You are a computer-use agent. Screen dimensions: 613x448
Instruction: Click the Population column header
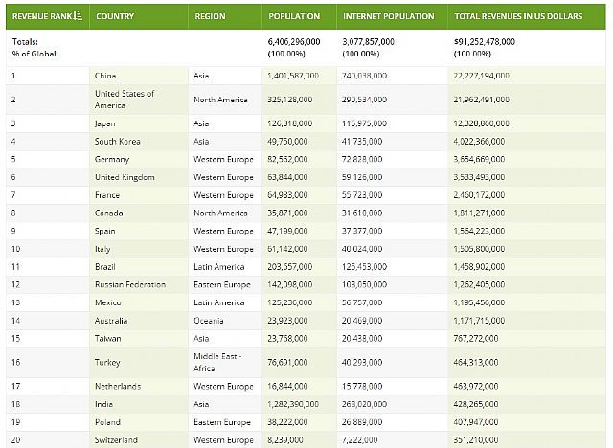294,16
